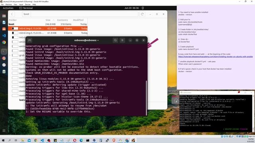255x143 pixels.
Task: Open VirtualBox View menu
Action: (15, 4)
